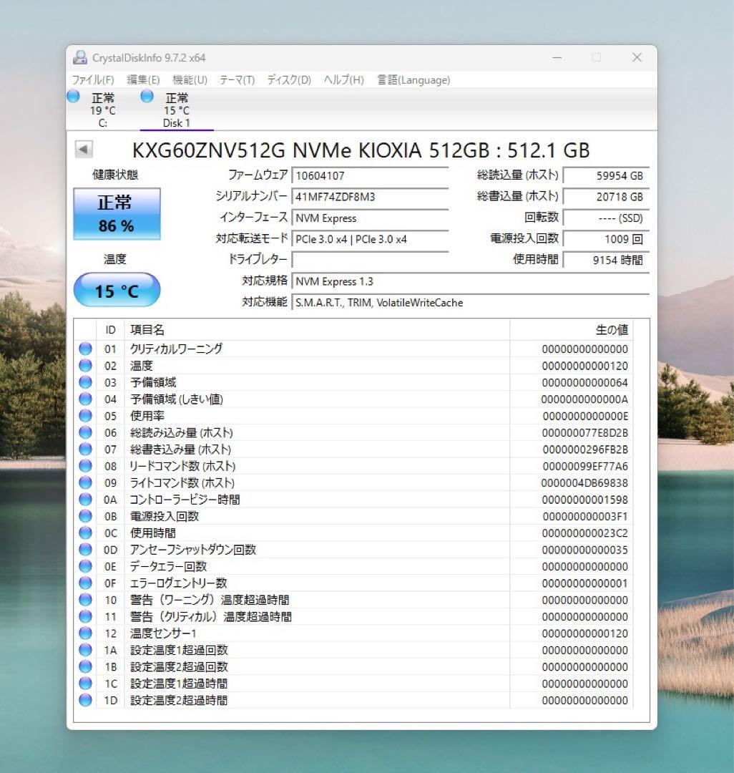Click the 生の値 column header

coord(572,330)
